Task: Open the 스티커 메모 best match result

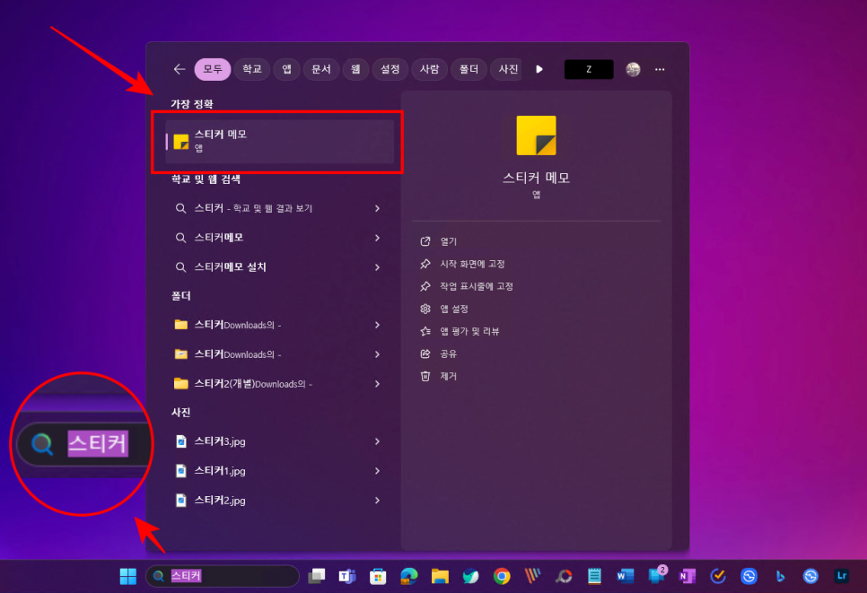Action: [x=280, y=142]
